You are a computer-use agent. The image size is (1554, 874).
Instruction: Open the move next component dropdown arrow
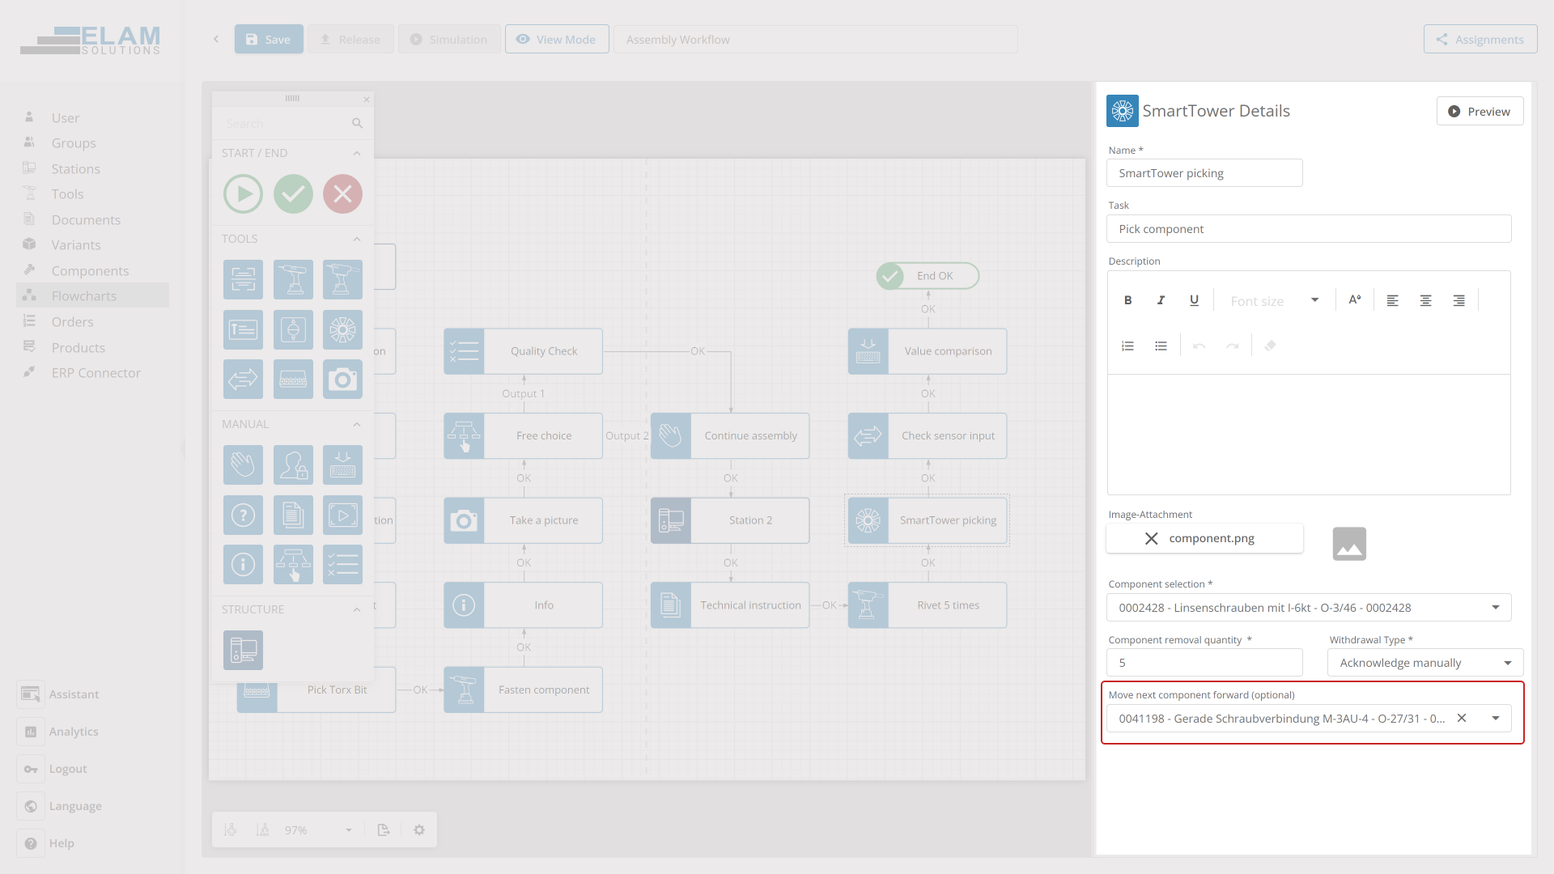point(1495,718)
